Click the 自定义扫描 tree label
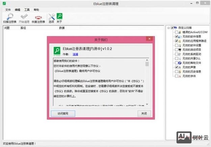The height and width of the screenshot is (147, 211). point(185,28)
